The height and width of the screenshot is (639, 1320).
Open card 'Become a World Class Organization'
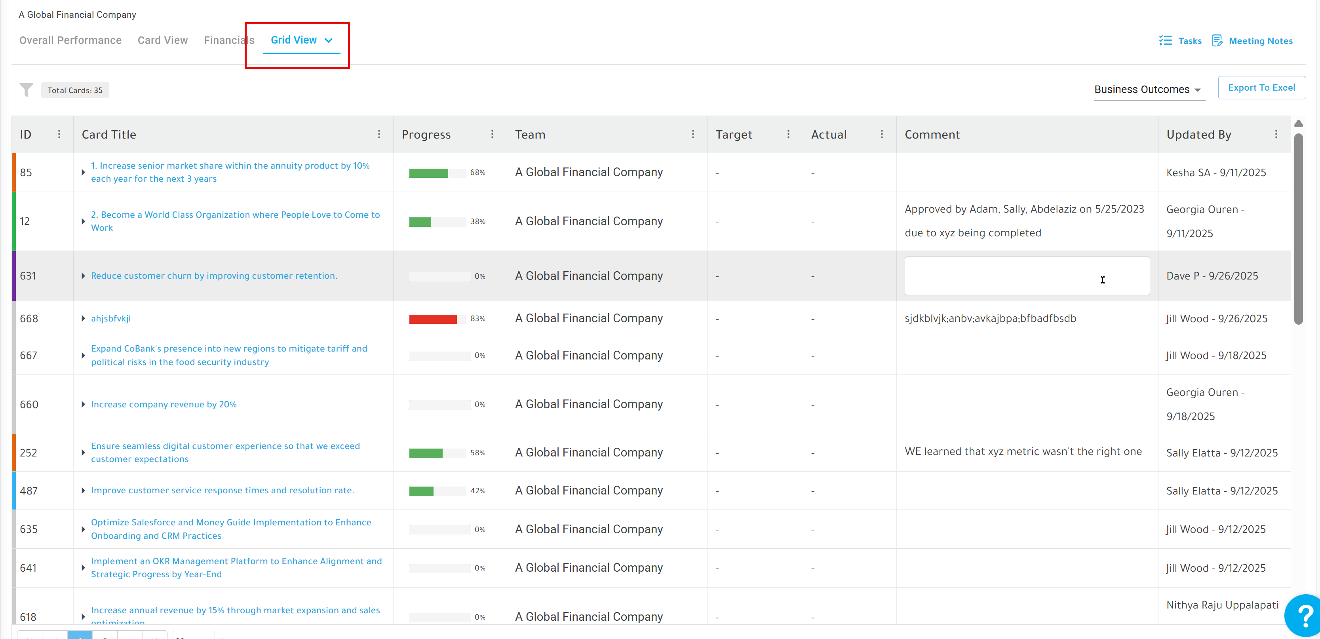(235, 221)
